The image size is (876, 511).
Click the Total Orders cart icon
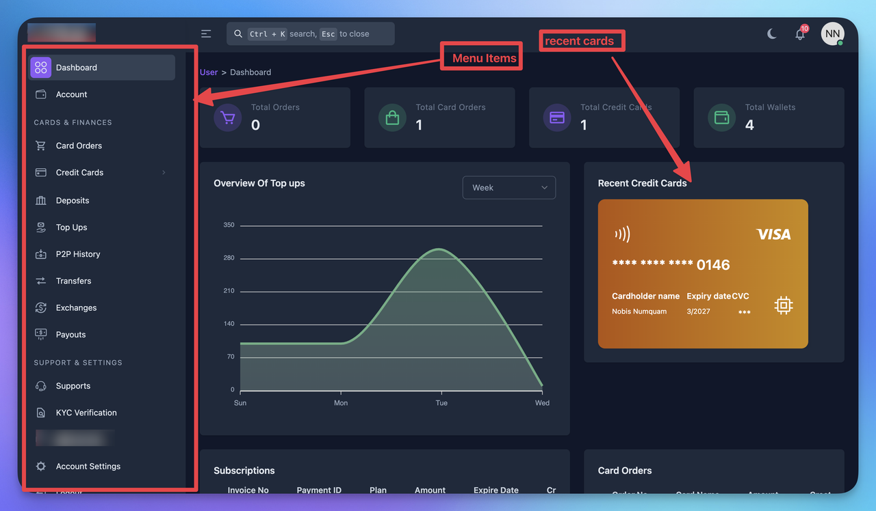pyautogui.click(x=228, y=118)
